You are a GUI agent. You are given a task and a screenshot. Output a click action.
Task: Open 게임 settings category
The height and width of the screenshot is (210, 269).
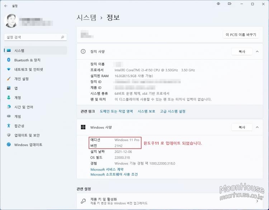pos(36,116)
